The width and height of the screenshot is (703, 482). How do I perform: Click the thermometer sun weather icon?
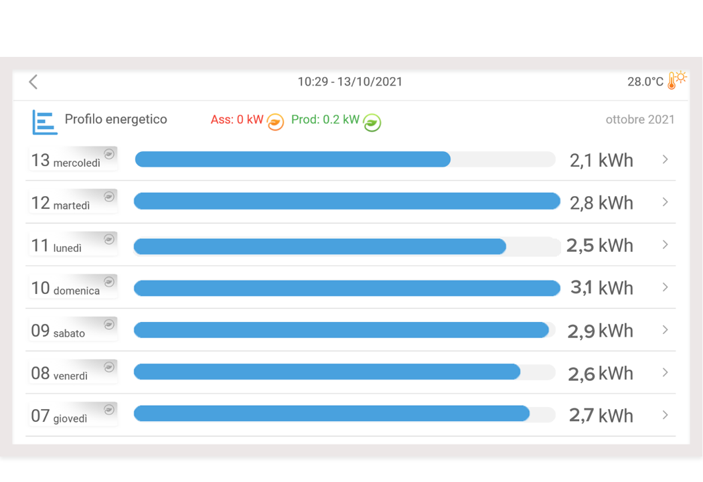(677, 80)
